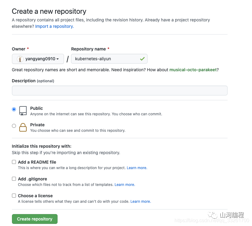The image size is (252, 226).
Task: Click the Choose a license label text
Action: [x=35, y=196]
